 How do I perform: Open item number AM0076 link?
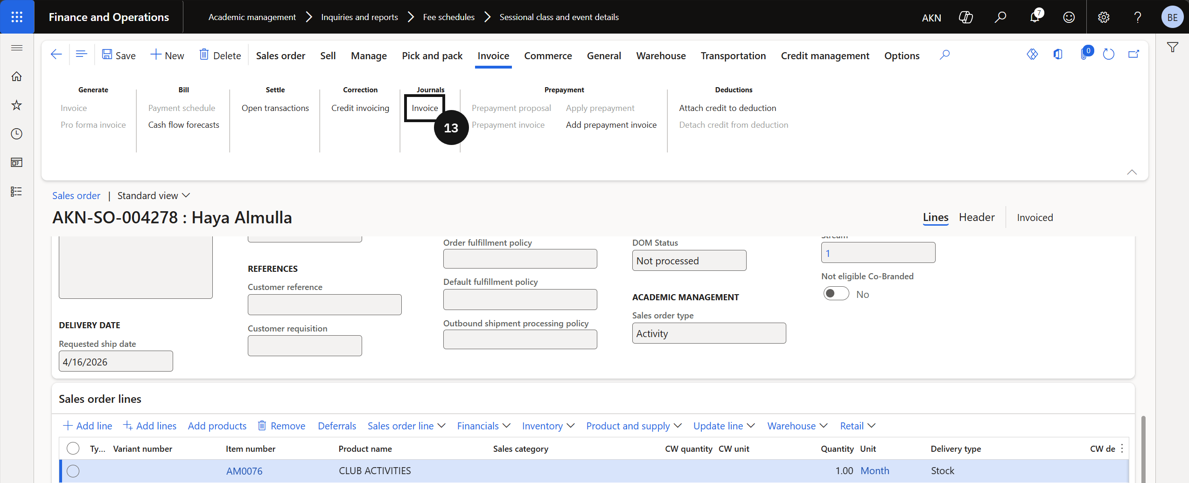click(x=244, y=471)
